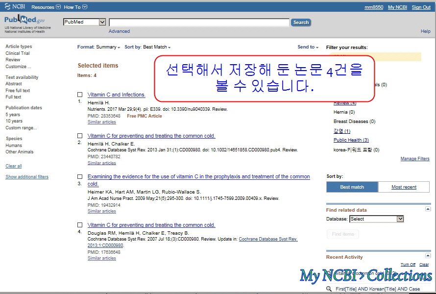
Task: Open Manage Filters link
Action: 415,159
